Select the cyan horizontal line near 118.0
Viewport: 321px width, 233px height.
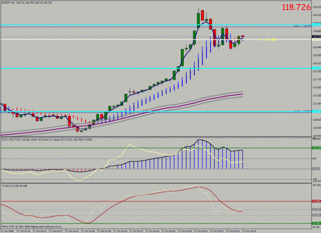click(x=156, y=68)
